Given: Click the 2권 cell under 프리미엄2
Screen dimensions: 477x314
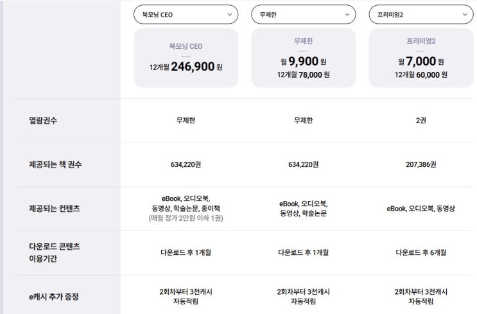Looking at the screenshot, I should pyautogui.click(x=421, y=120).
